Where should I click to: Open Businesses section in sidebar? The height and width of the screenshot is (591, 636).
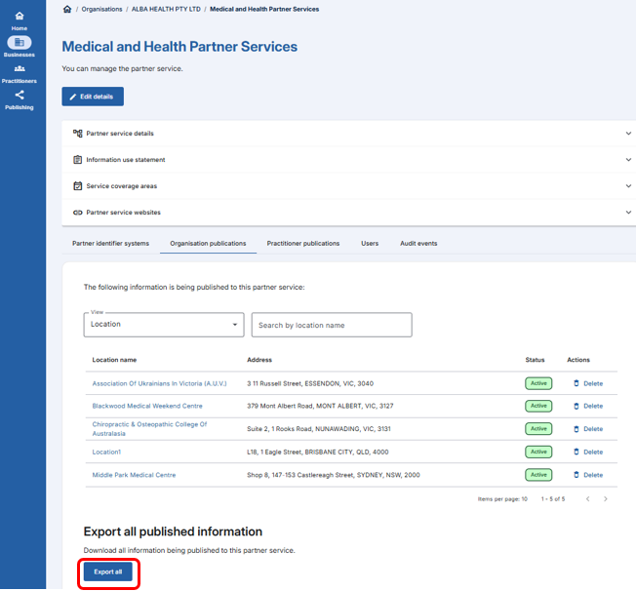pos(20,46)
